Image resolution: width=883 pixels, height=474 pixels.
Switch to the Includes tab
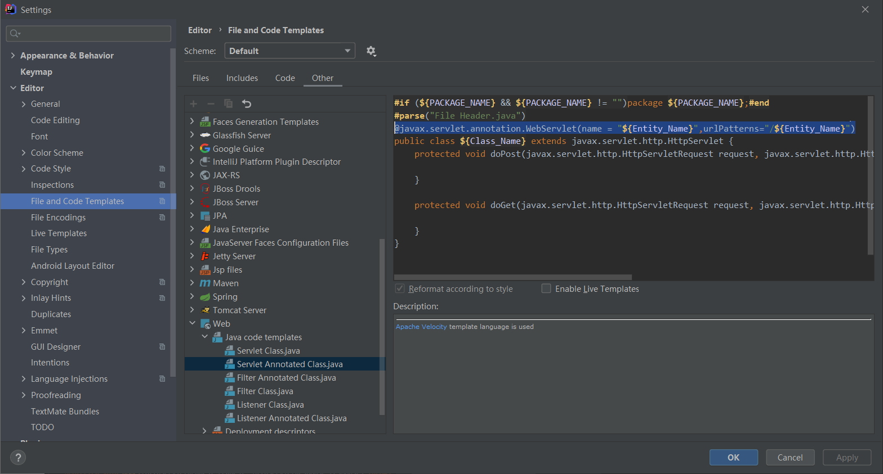point(242,78)
